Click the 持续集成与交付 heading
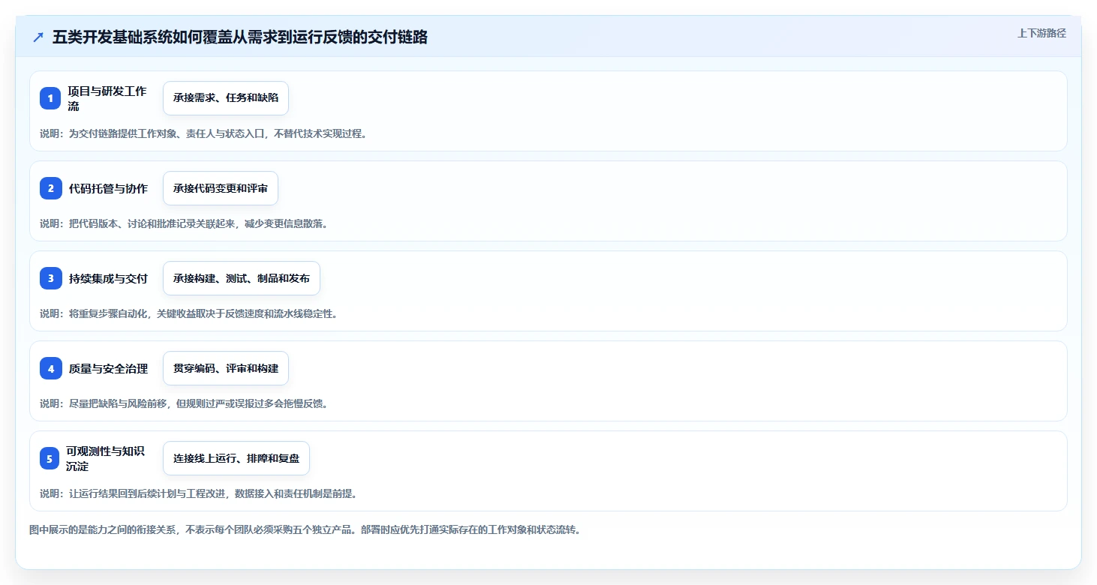Image resolution: width=1097 pixels, height=585 pixels. pyautogui.click(x=108, y=278)
